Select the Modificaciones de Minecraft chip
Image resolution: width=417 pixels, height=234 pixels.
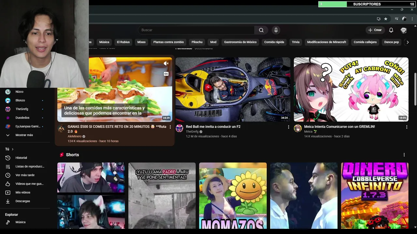click(x=326, y=42)
